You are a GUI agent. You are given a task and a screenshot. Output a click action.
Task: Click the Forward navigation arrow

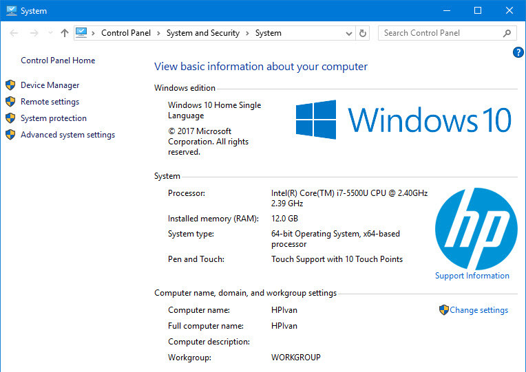tap(32, 33)
